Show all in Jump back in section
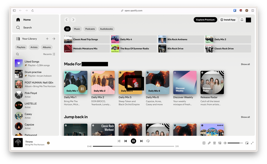Screen dimensions: 267x164 pos(245,117)
